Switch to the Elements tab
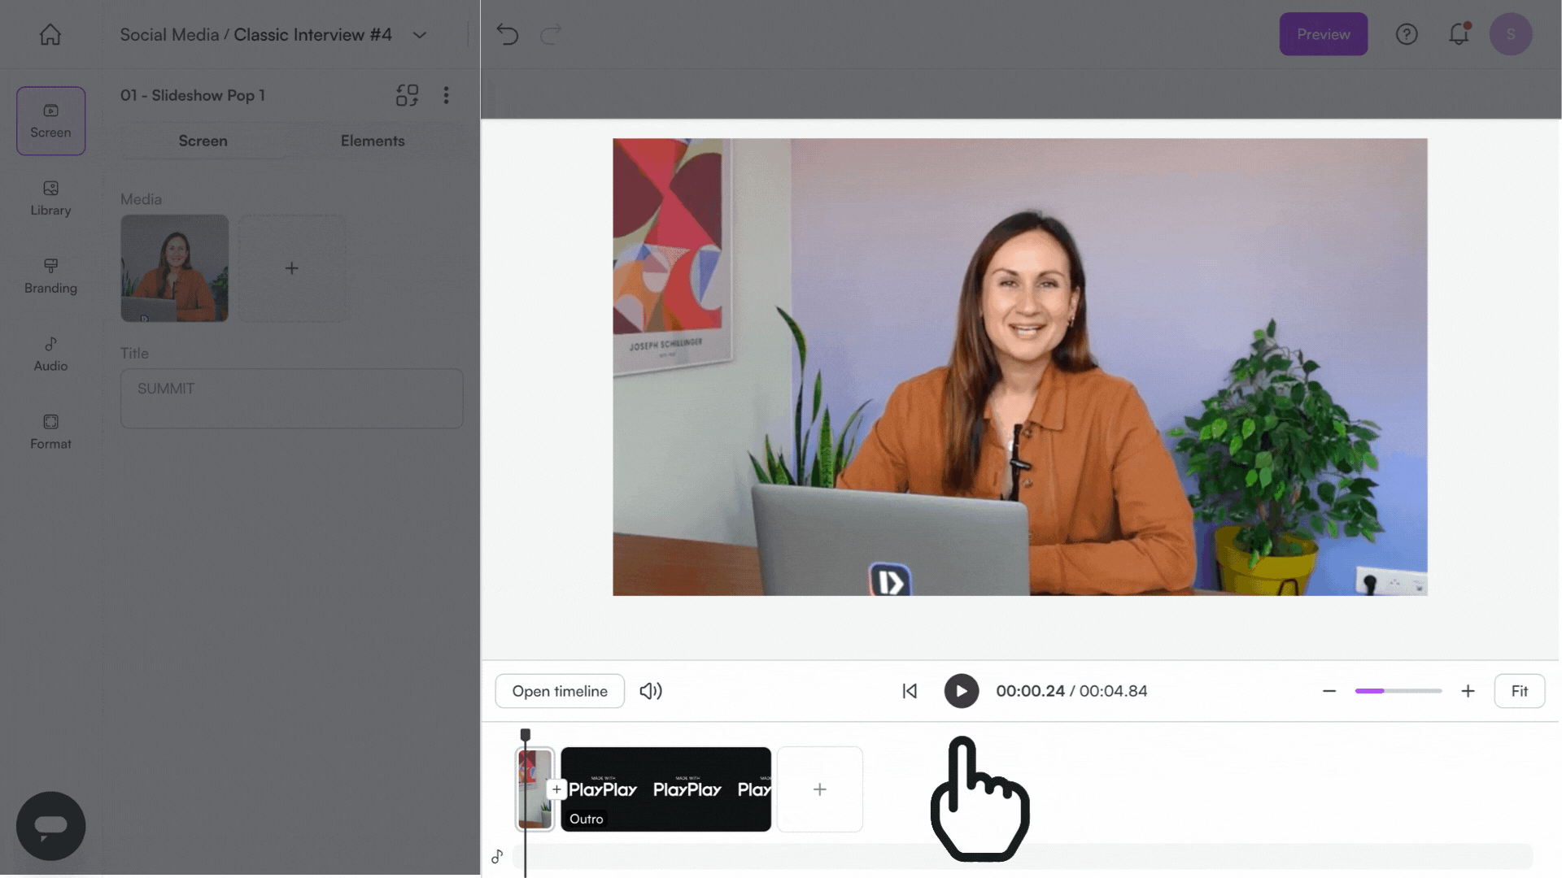Image resolution: width=1562 pixels, height=878 pixels. pyautogui.click(x=373, y=141)
